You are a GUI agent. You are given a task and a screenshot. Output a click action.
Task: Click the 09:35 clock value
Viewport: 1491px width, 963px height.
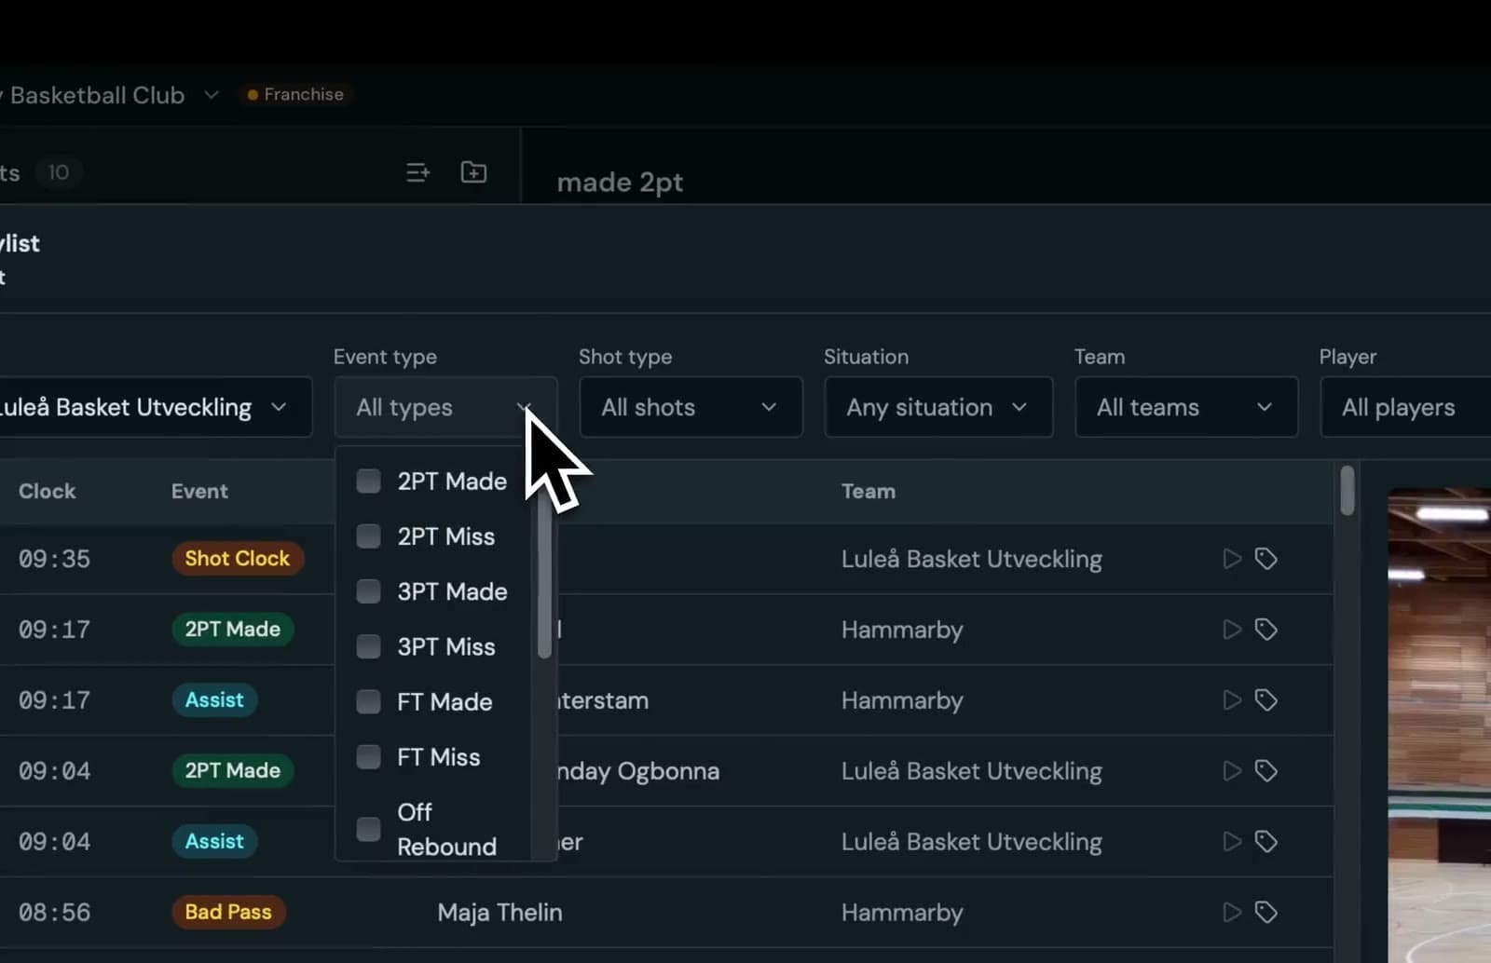[x=54, y=559]
